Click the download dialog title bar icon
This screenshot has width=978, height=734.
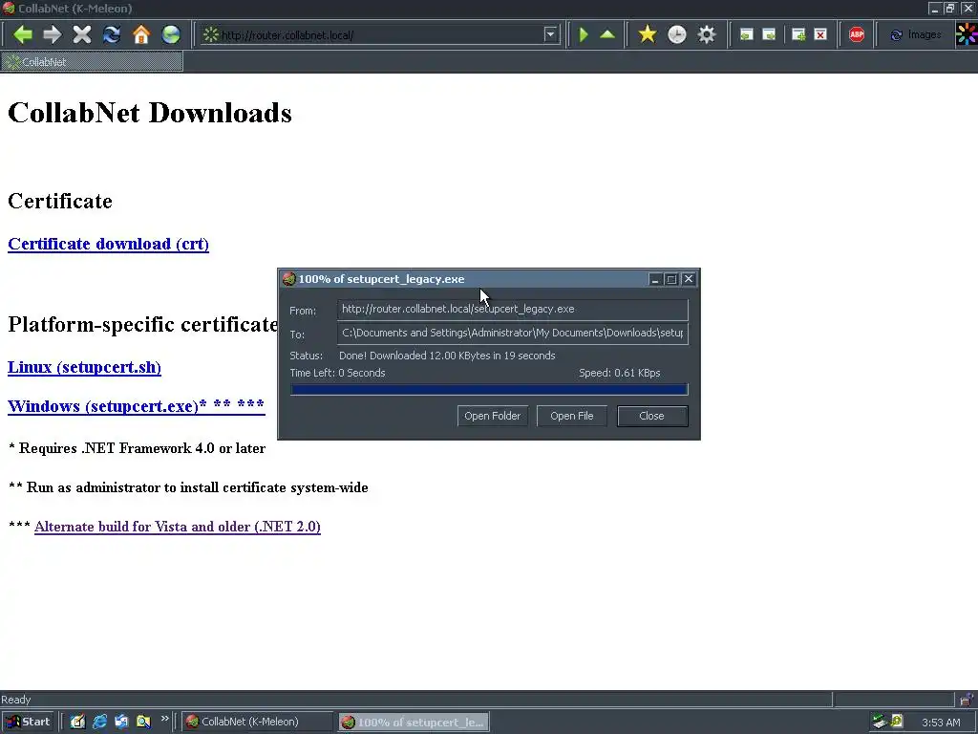[288, 279]
